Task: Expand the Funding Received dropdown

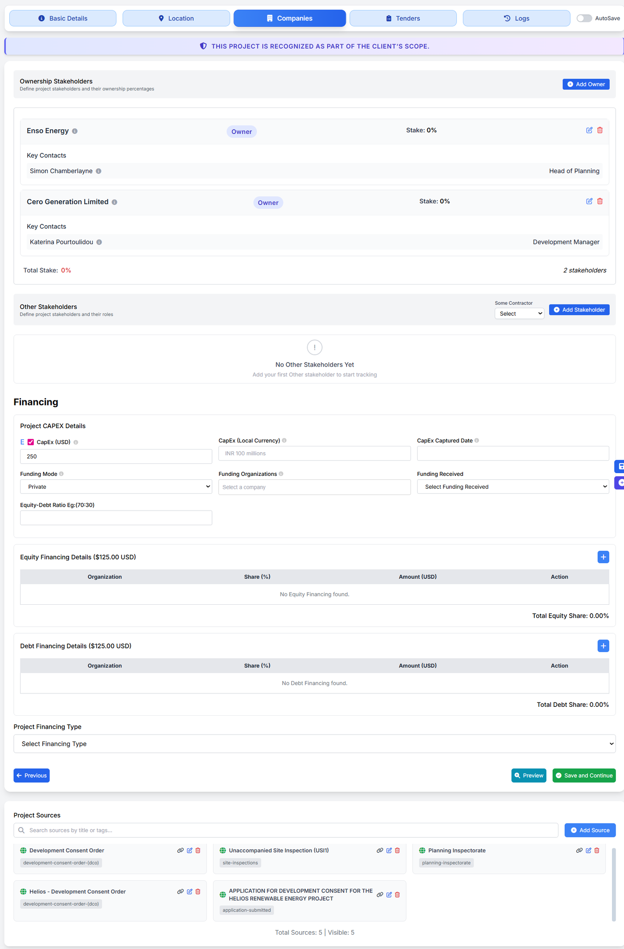Action: (513, 487)
